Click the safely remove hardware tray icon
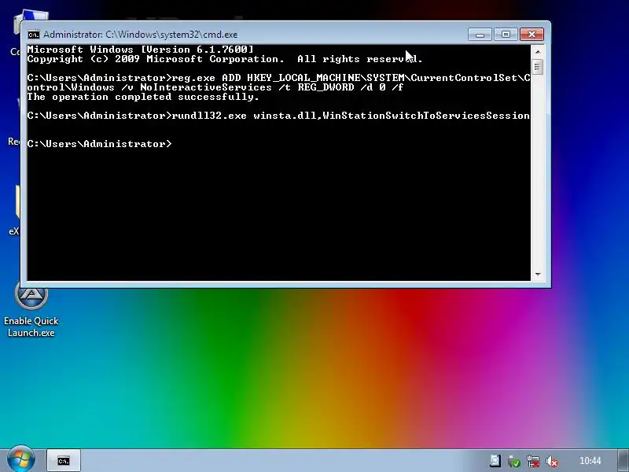Image resolution: width=629 pixels, height=472 pixels. [x=514, y=461]
